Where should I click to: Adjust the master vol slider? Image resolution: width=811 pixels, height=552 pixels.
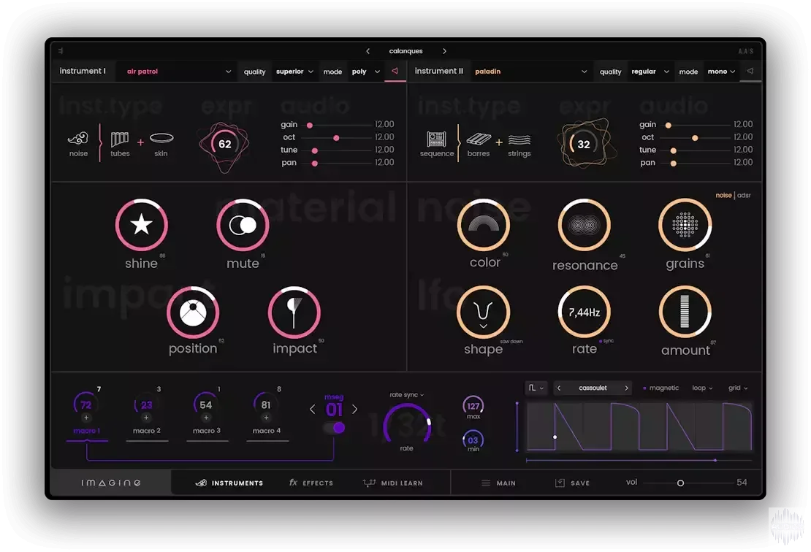coord(688,483)
